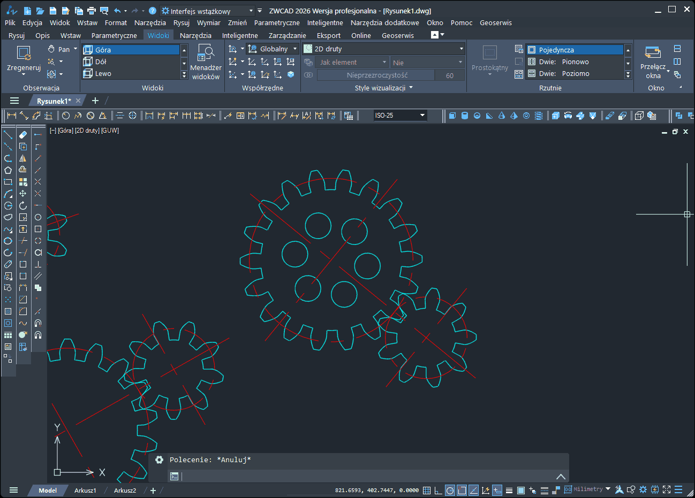Toggle object snap in status bar

(x=462, y=490)
